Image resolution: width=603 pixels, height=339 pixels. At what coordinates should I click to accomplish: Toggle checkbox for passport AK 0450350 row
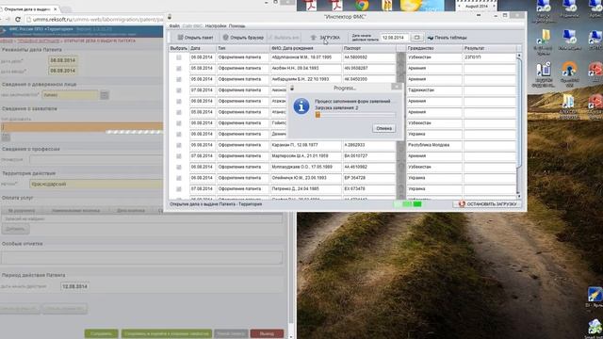pyautogui.click(x=179, y=79)
